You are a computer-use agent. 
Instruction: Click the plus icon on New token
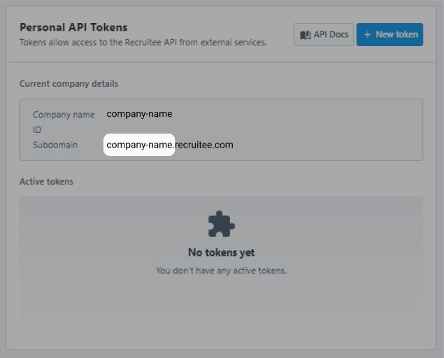pyautogui.click(x=368, y=34)
